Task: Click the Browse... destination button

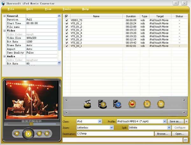Action: (162, 134)
